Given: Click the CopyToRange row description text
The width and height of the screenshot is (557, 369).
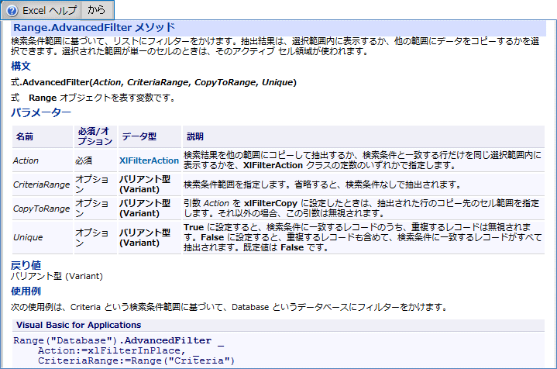Looking at the screenshot, I should [x=361, y=209].
